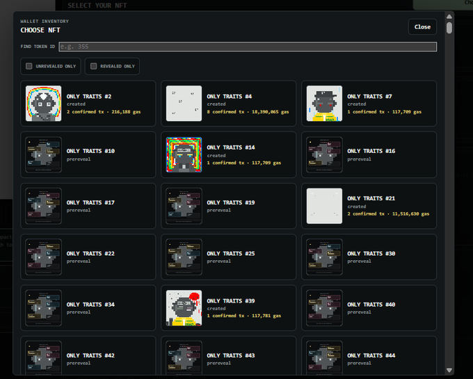Select Only Traits #17 prereveal thumbnail
The width and height of the screenshot is (473, 379).
pos(43,206)
